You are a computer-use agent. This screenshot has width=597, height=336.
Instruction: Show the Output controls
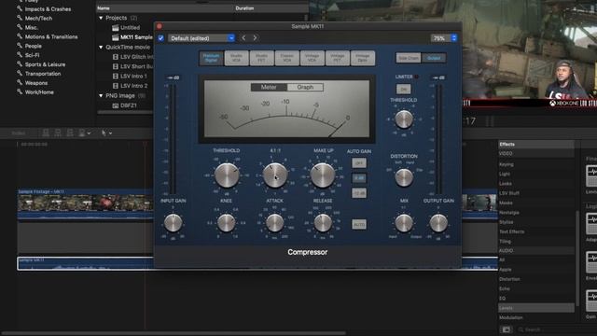(x=433, y=58)
